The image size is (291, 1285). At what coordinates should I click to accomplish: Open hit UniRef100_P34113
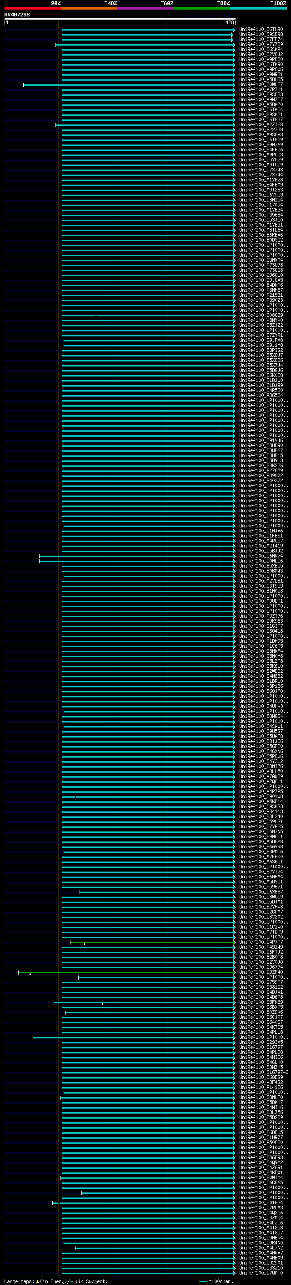[x=261, y=812]
